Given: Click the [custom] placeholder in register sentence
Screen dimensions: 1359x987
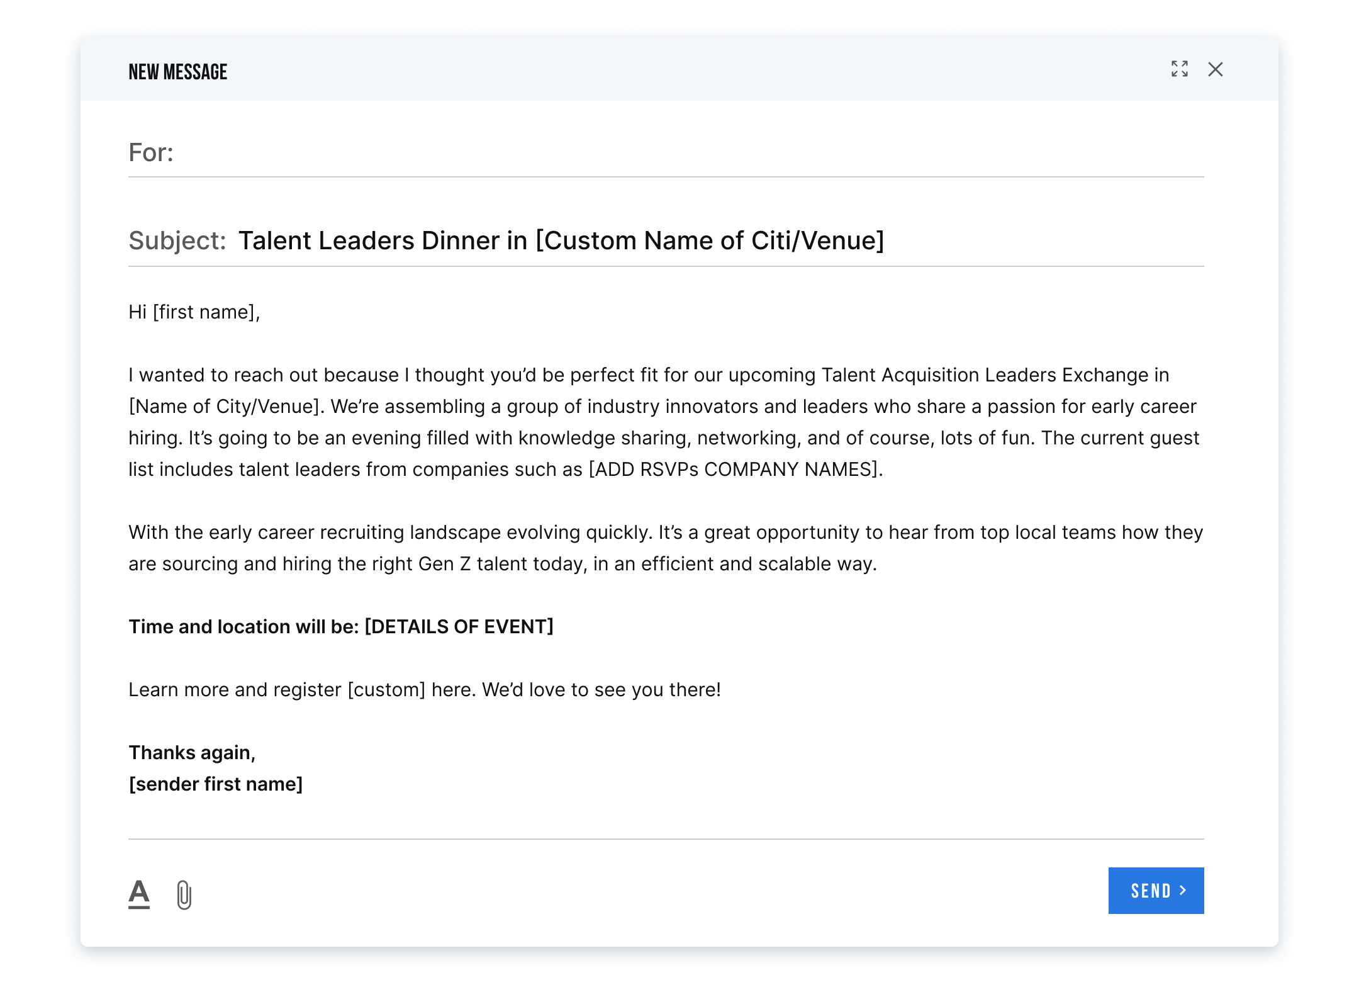Looking at the screenshot, I should click(x=386, y=690).
